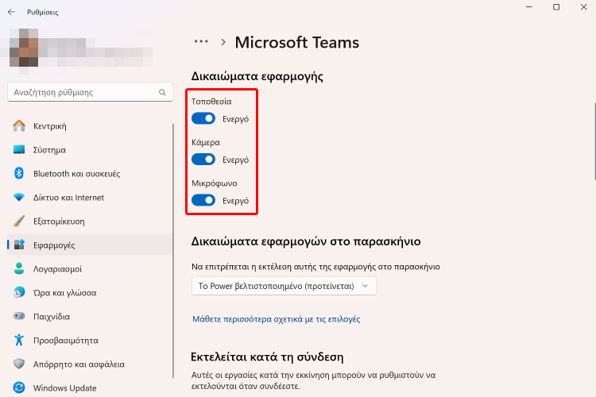Click the Λογαριασμοί person icon
Image resolution: width=596 pixels, height=397 pixels.
point(19,268)
